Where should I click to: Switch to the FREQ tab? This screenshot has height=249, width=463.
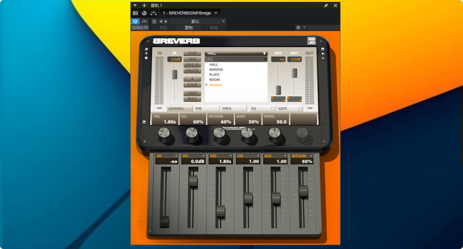(x=234, y=109)
